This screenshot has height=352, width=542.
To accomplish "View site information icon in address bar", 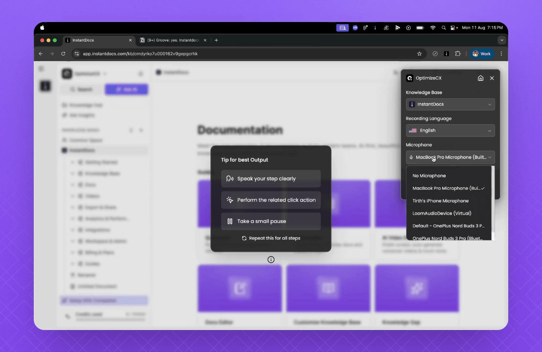I will point(77,54).
